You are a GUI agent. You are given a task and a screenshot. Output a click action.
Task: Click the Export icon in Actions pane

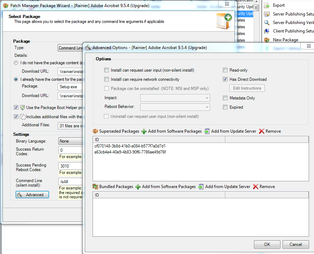click(267, 5)
